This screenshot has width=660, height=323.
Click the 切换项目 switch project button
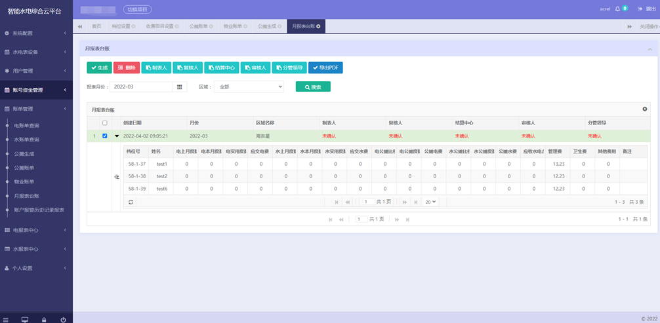coord(137,9)
